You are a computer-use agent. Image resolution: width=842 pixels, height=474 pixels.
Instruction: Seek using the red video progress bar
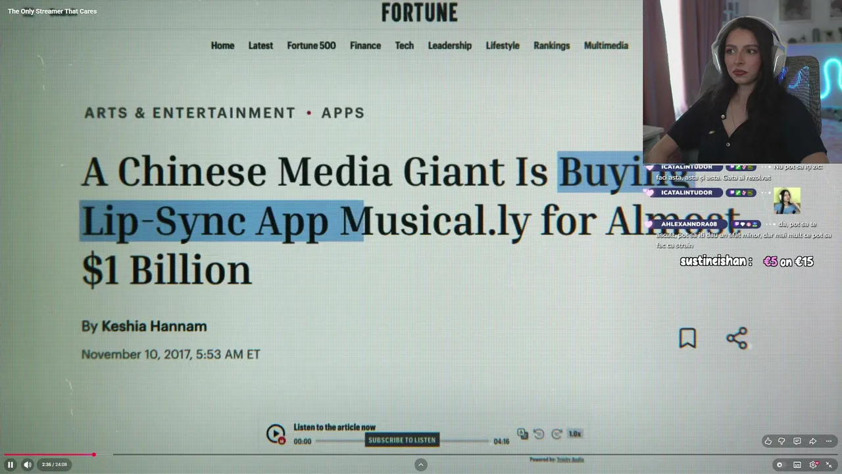pyautogui.click(x=48, y=454)
